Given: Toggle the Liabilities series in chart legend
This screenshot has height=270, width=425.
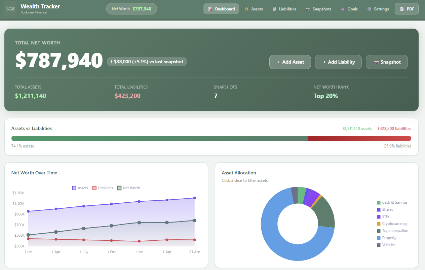Looking at the screenshot, I should pyautogui.click(x=103, y=188).
